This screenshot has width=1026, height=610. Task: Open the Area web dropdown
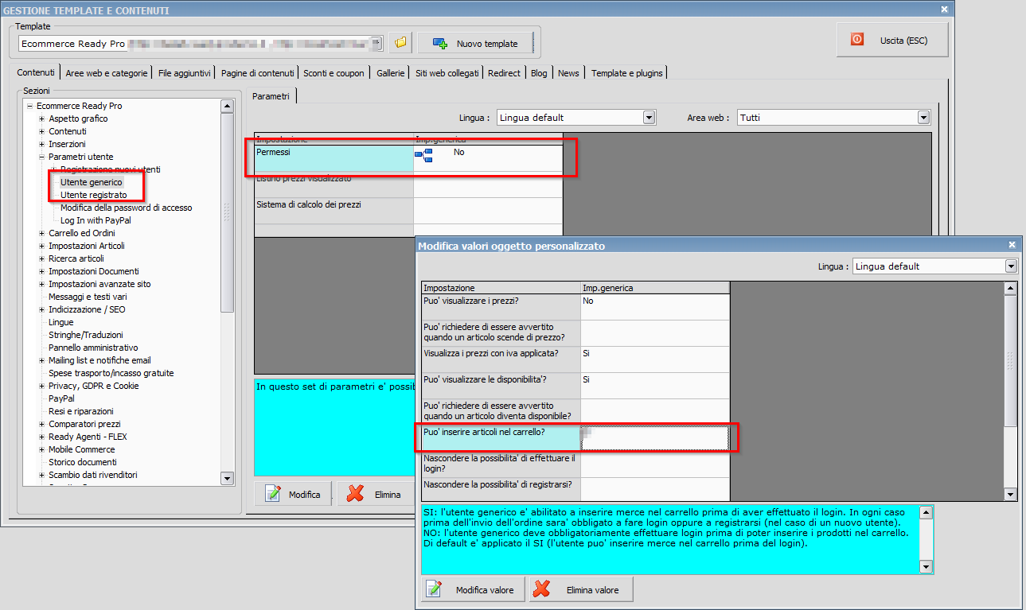pyautogui.click(x=923, y=118)
